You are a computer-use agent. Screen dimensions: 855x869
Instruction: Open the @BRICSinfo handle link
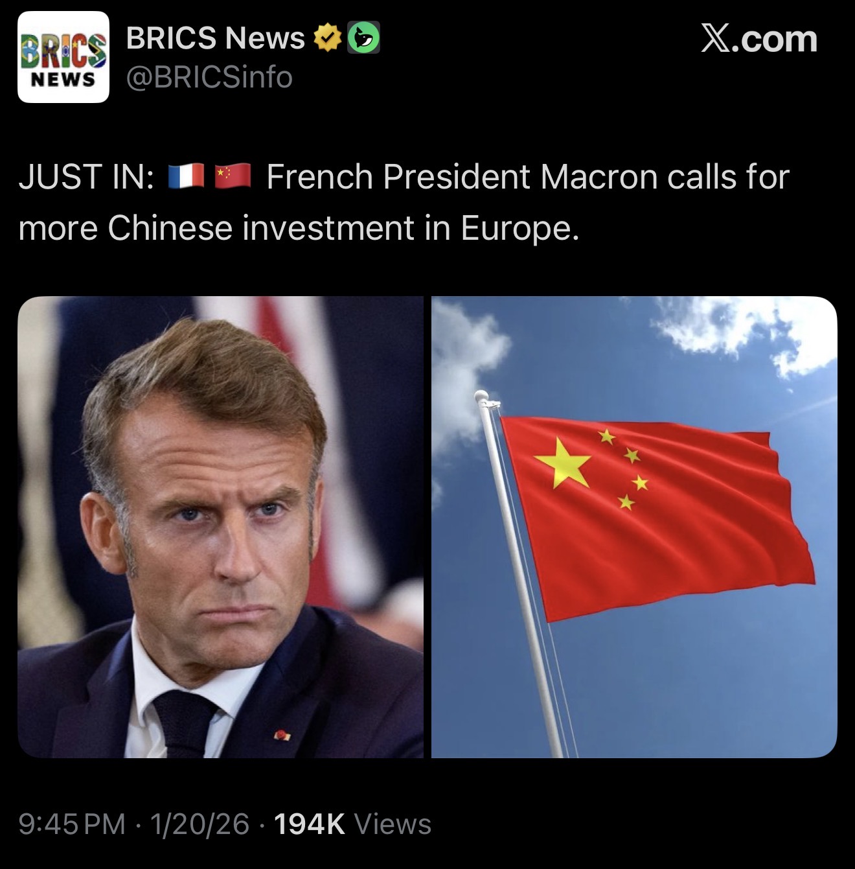[x=209, y=78]
